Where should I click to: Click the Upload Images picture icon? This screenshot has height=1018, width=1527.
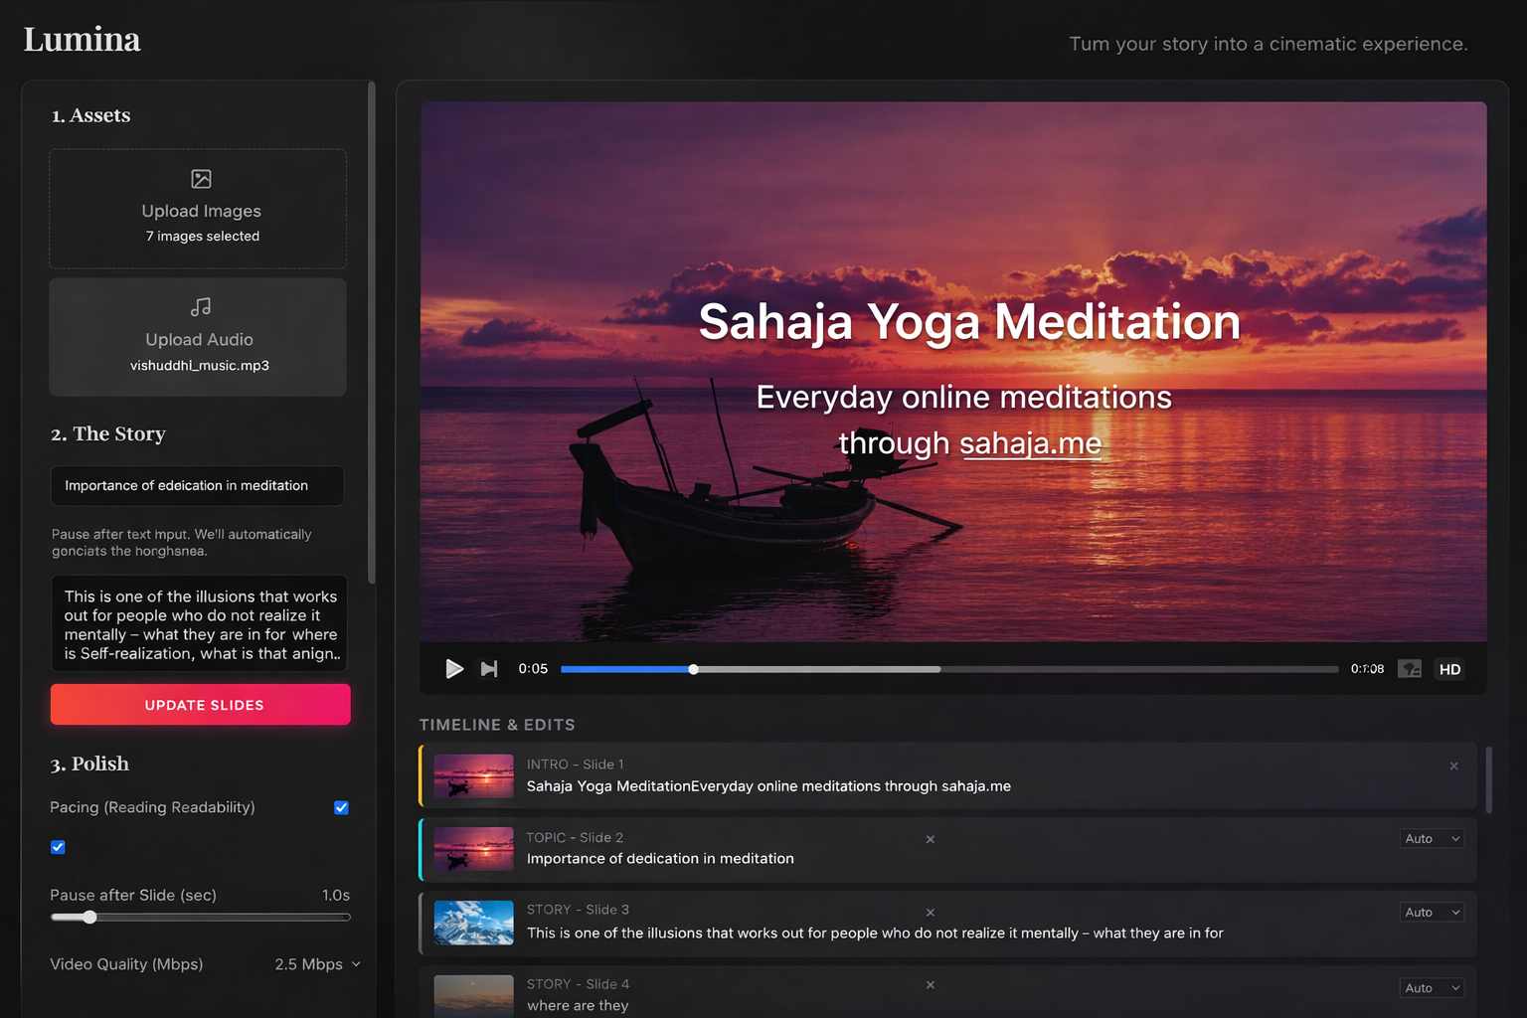coord(201,179)
